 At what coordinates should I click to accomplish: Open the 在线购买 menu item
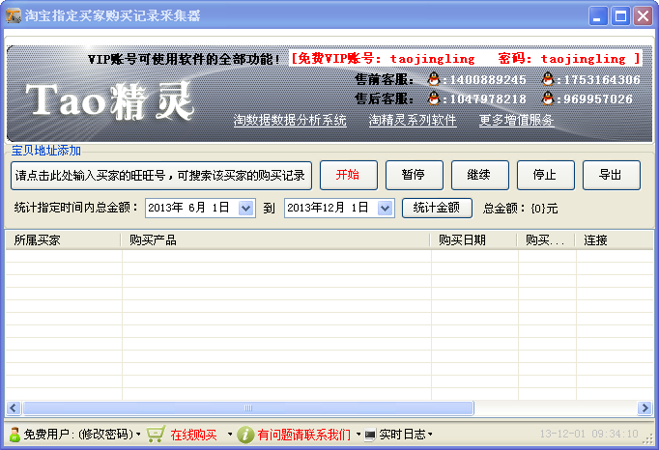[x=194, y=435]
